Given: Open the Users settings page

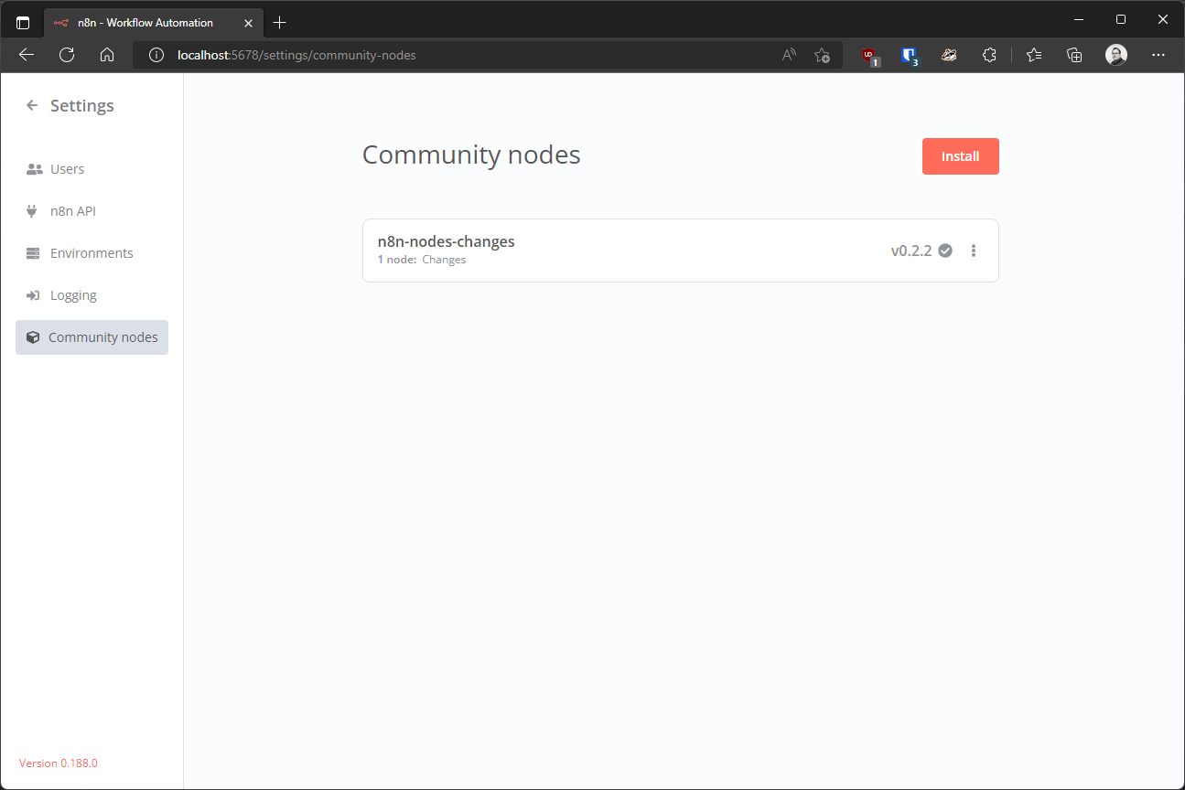Looking at the screenshot, I should (67, 169).
